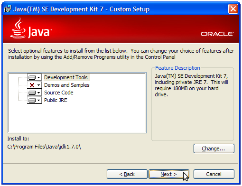242x186 pixels.
Task: Select the Demos and Samples item
Action: 67,85
